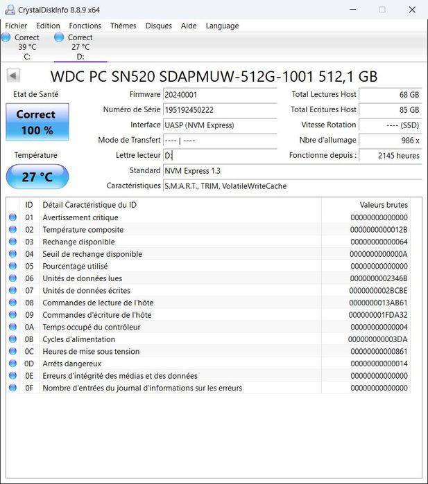Click the CrystalDiskInfo app icon in title bar
This screenshot has width=428, height=484.
10,10
